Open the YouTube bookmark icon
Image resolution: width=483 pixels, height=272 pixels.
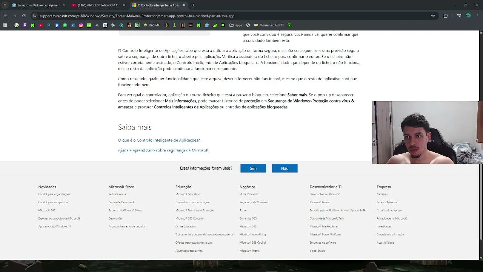[x=41, y=25]
